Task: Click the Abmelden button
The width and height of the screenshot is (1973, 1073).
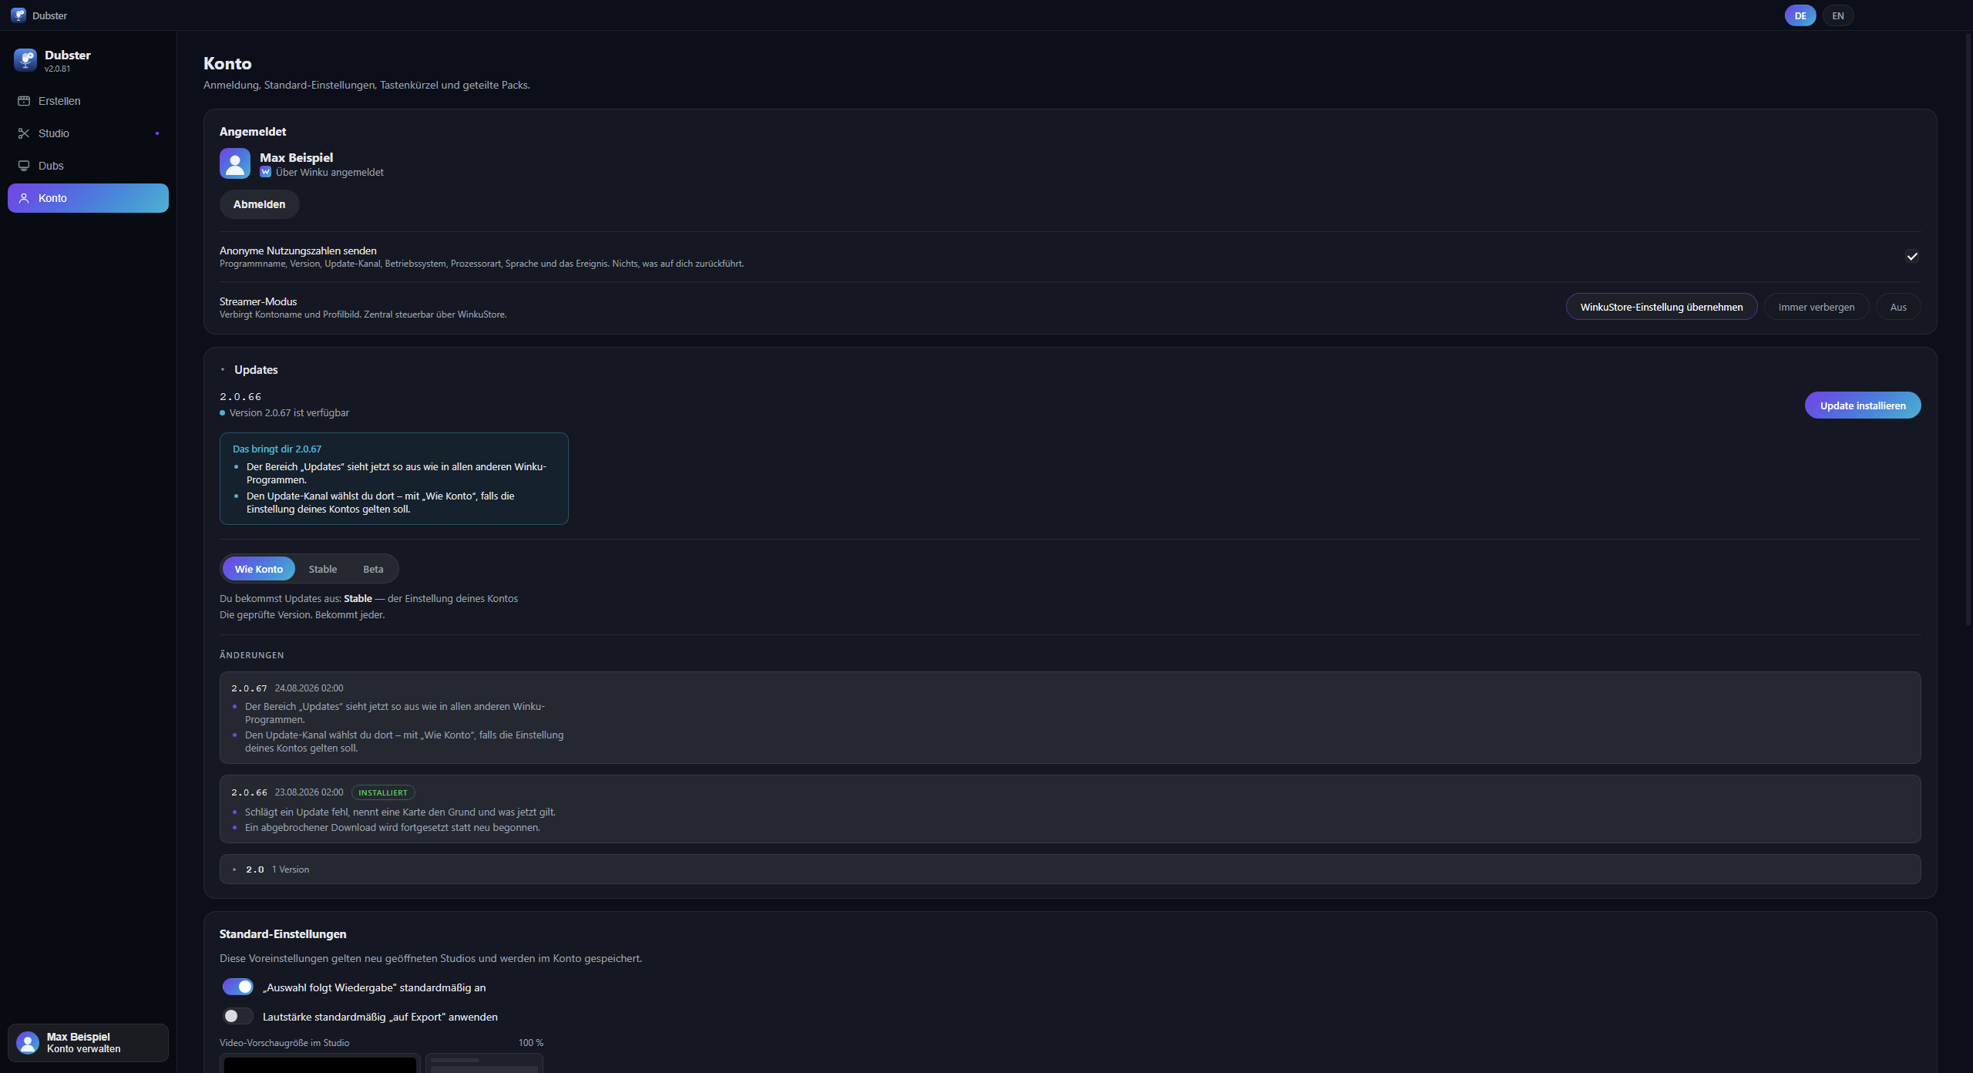Action: pyautogui.click(x=259, y=204)
